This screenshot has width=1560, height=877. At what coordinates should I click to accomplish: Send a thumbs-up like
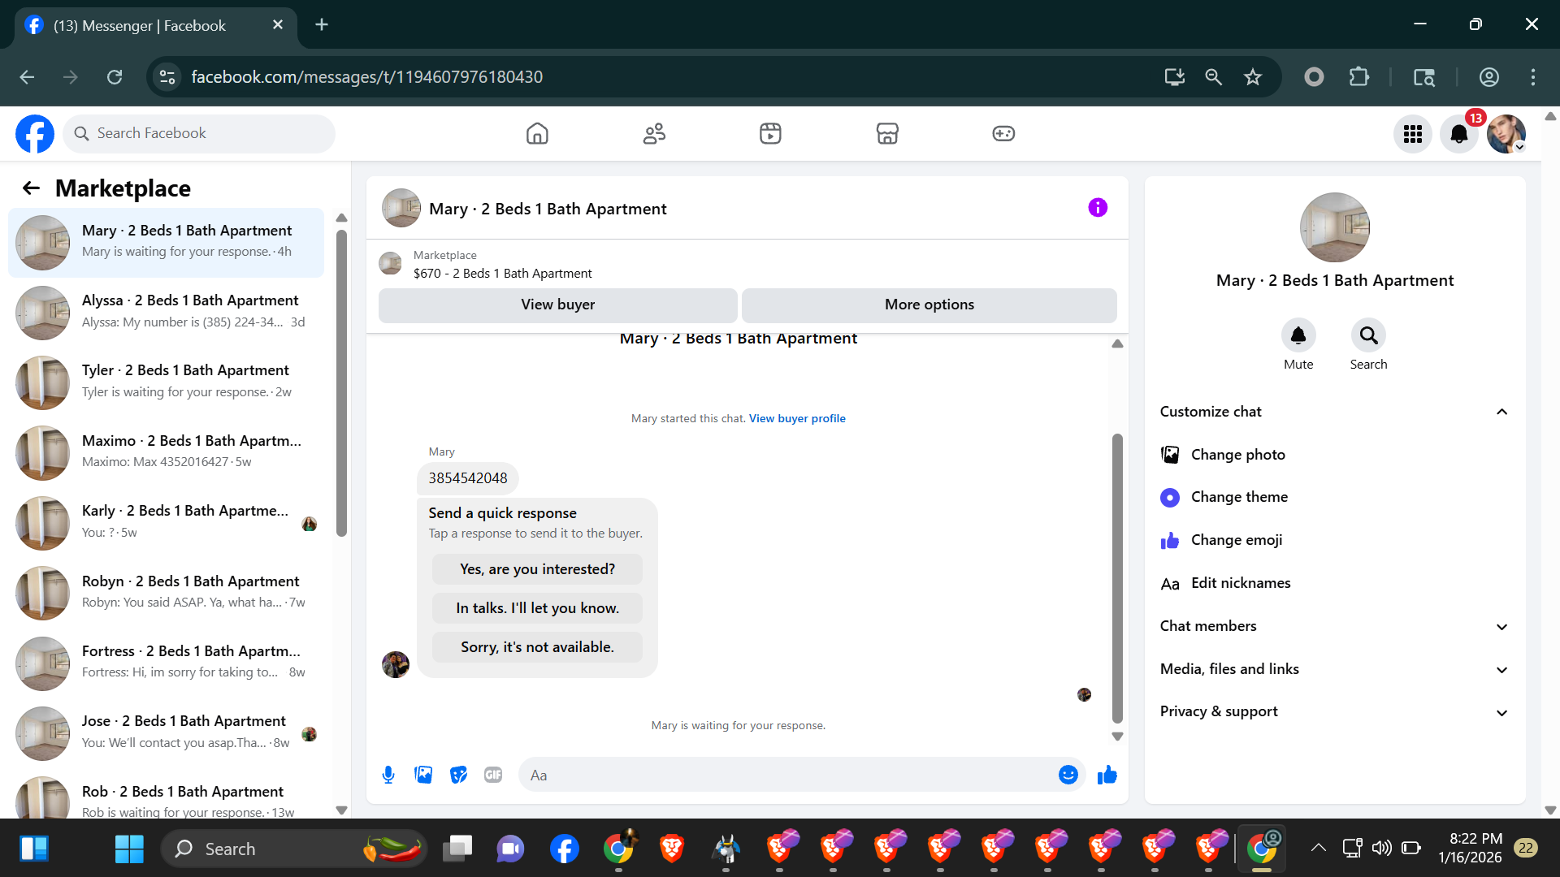[x=1107, y=775]
